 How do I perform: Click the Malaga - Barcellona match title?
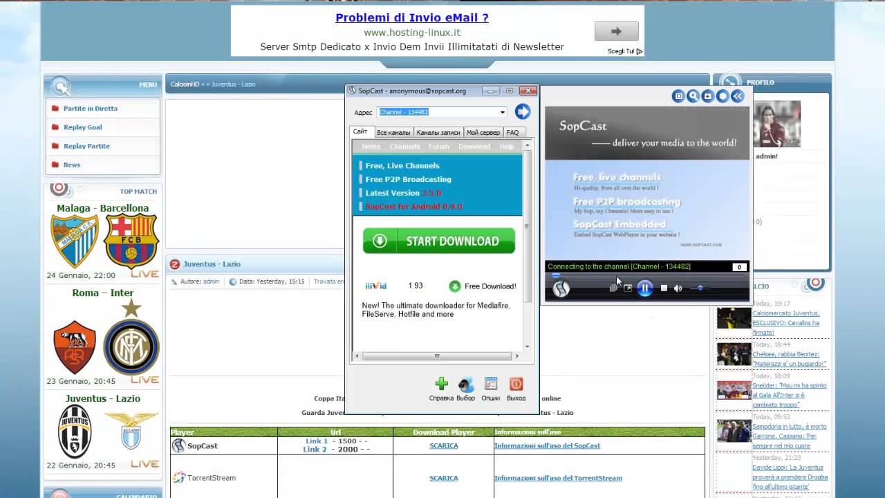pyautogui.click(x=103, y=207)
